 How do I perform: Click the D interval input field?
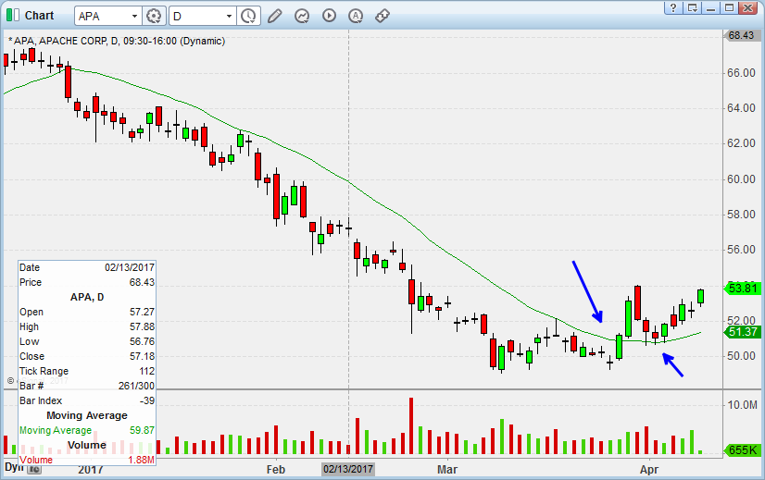[x=196, y=16]
